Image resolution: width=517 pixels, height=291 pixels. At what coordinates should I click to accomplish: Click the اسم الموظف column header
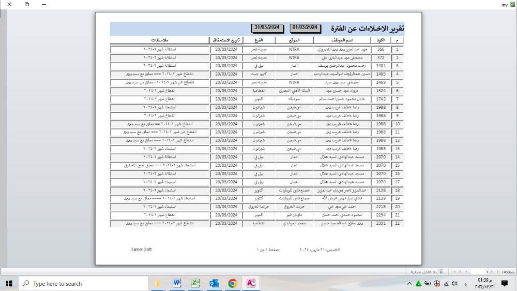pos(342,40)
